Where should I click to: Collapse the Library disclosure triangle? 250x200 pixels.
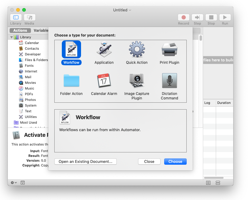coord(11,37)
